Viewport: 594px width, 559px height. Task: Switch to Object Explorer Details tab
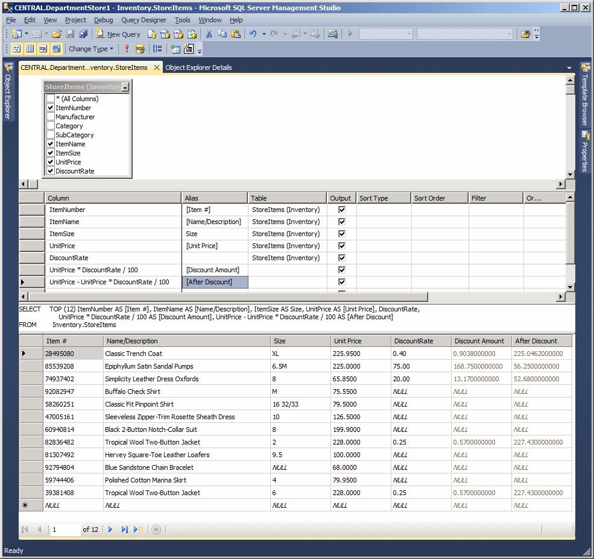pyautogui.click(x=198, y=67)
